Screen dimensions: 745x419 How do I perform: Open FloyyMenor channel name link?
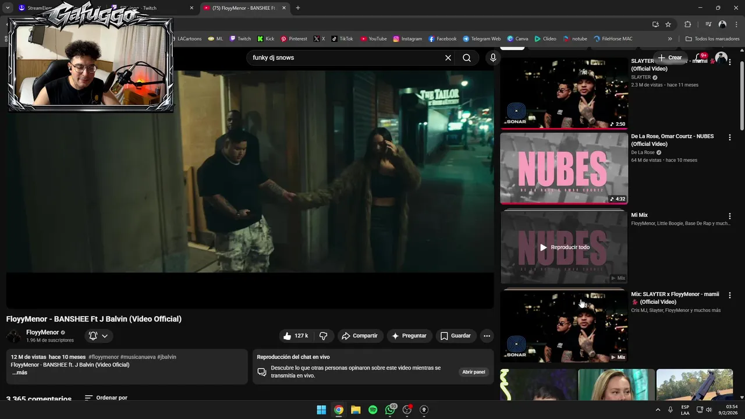pyautogui.click(x=42, y=332)
